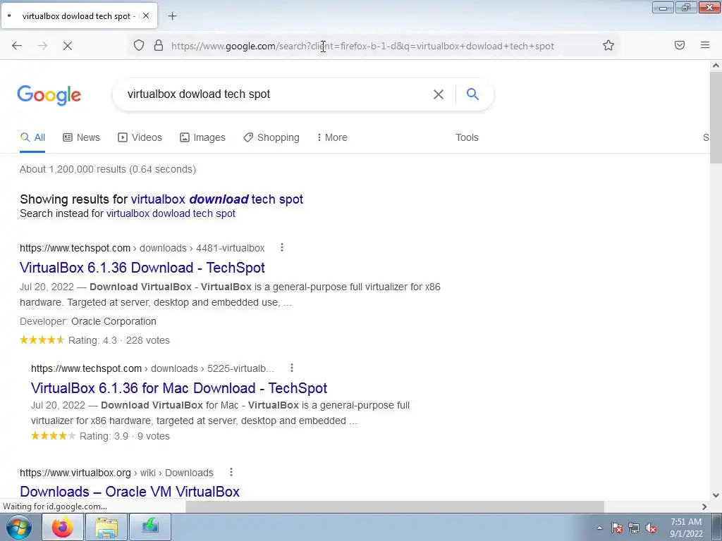
Task: Click the padlock site security icon
Action: (159, 45)
